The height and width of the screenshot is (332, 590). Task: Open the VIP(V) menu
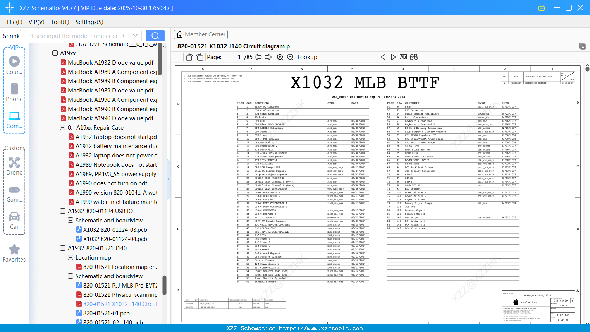(36, 22)
